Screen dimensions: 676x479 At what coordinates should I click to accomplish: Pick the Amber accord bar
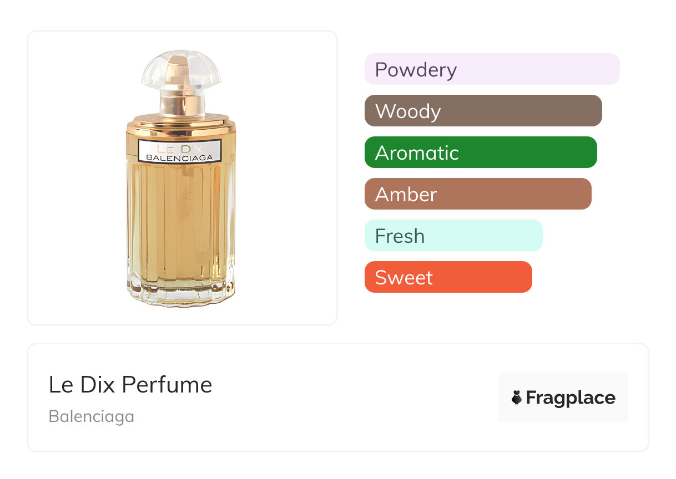pos(478,194)
